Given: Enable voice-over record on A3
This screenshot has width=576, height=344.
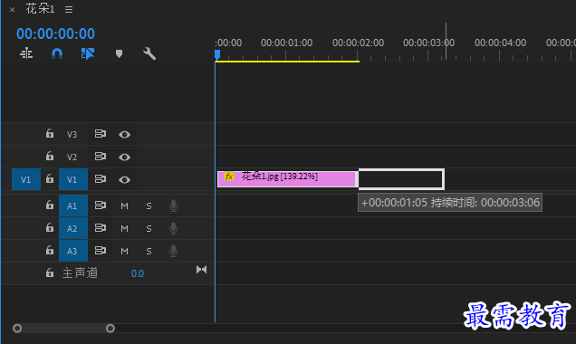Looking at the screenshot, I should click(x=173, y=251).
